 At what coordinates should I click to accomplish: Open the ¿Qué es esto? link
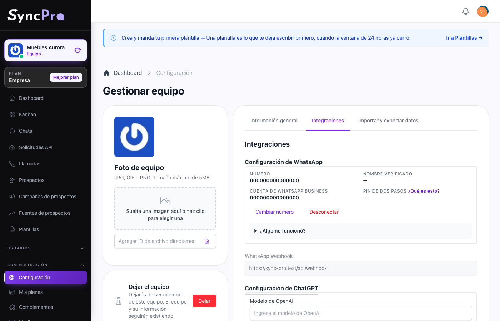pos(424,191)
